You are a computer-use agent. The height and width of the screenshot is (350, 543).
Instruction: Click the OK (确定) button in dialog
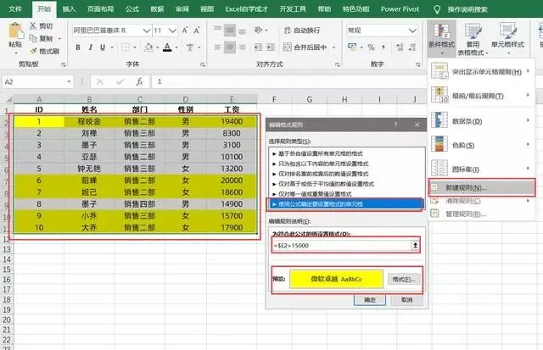[370, 299]
